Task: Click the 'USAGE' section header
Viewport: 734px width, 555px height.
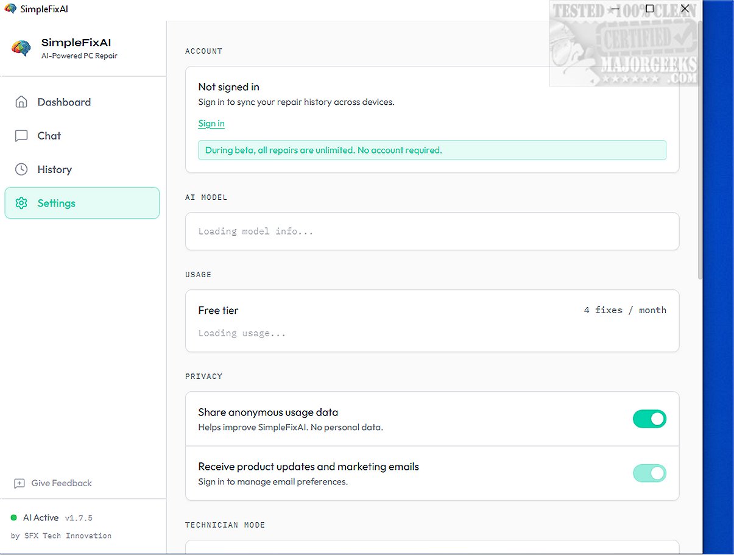Action: click(x=199, y=275)
